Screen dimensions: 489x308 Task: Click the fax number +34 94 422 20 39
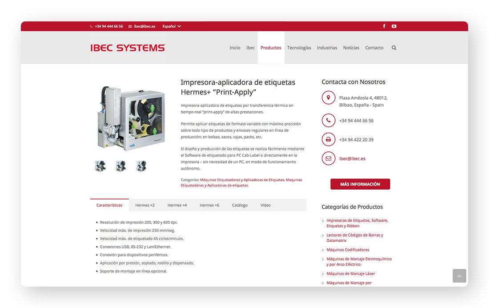coord(356,140)
